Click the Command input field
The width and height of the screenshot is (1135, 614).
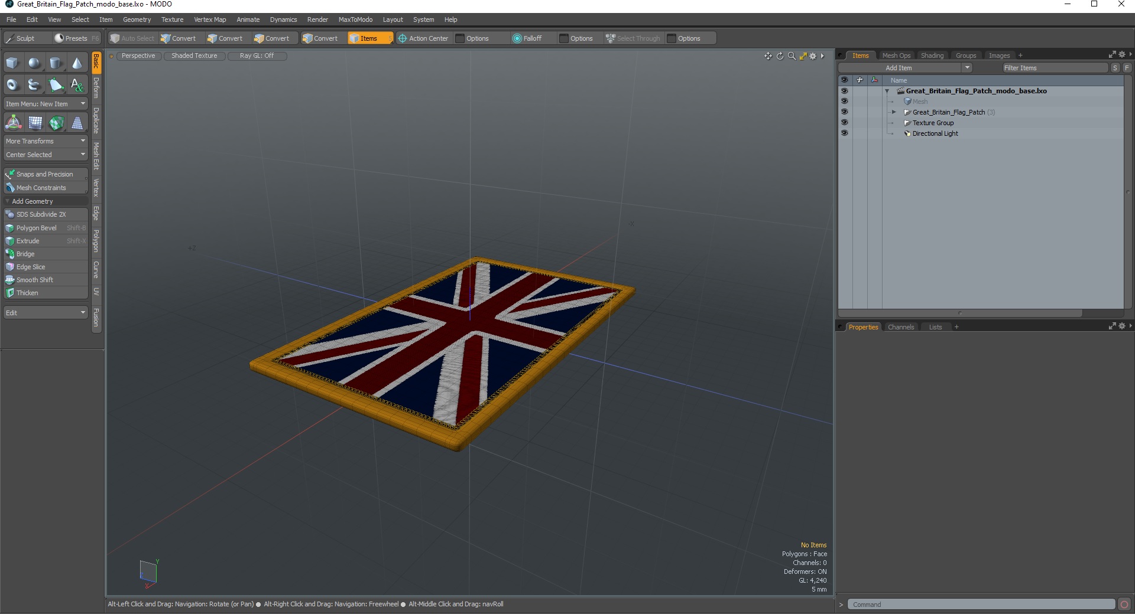pyautogui.click(x=981, y=604)
